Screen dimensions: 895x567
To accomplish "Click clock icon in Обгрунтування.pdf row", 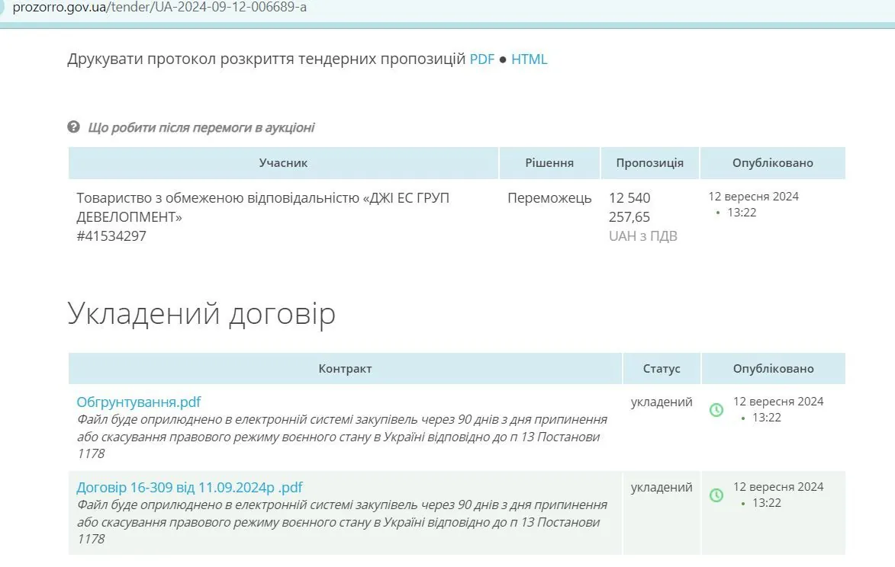I will (x=716, y=410).
